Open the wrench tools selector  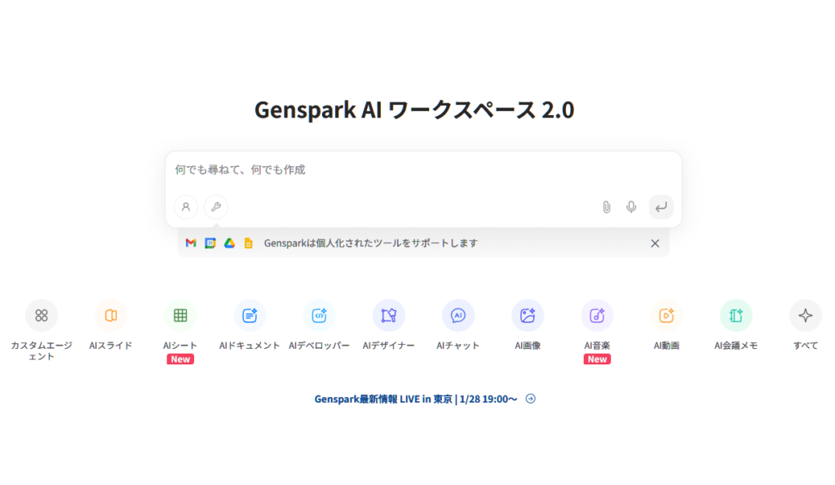tap(216, 207)
